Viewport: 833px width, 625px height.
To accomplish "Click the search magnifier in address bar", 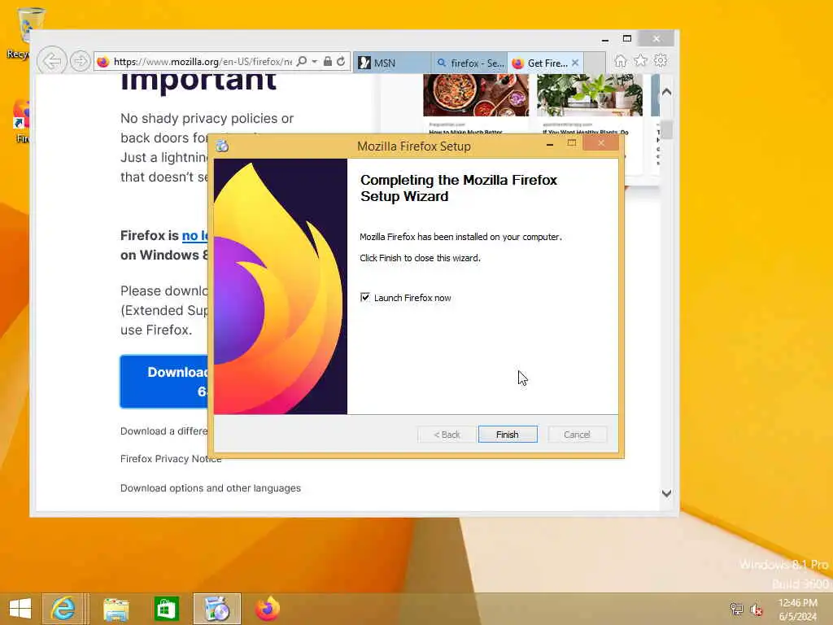I will [x=302, y=61].
